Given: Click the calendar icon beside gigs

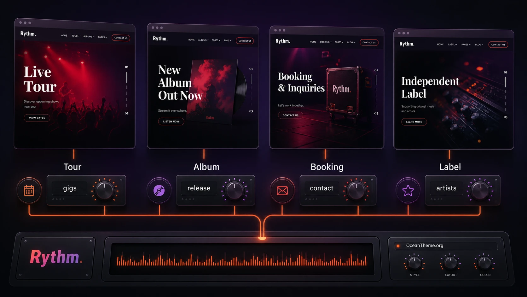Looking at the screenshot, I should click(29, 190).
